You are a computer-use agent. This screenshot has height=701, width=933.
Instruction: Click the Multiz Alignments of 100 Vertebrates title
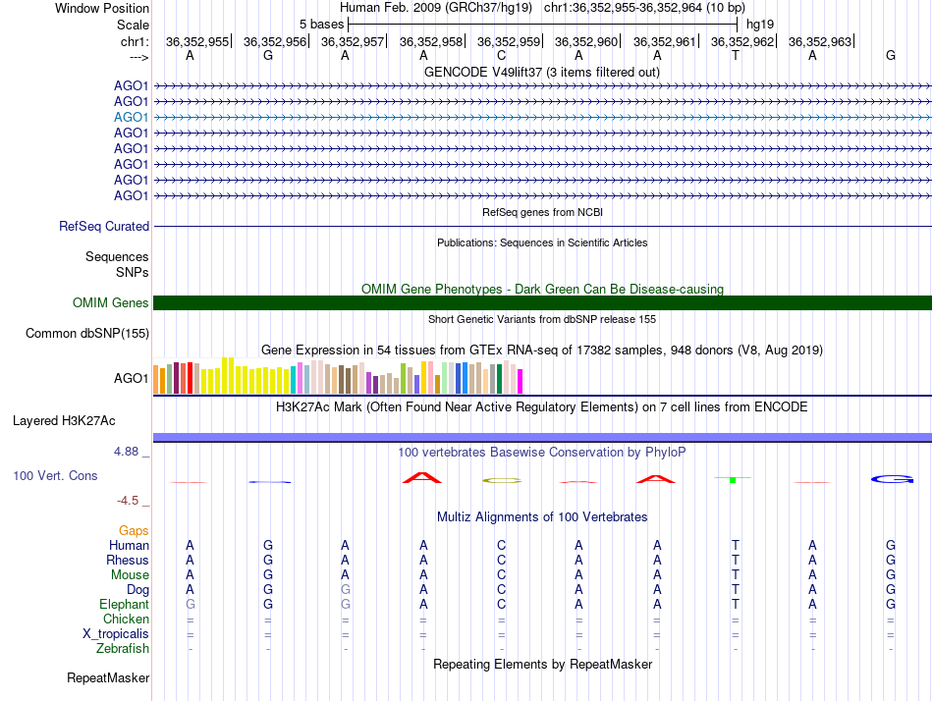[542, 516]
